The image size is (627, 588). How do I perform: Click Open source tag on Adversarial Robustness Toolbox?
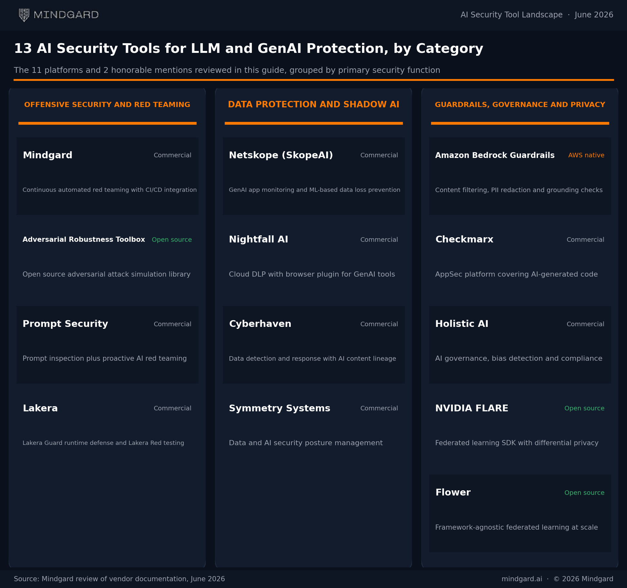click(172, 240)
